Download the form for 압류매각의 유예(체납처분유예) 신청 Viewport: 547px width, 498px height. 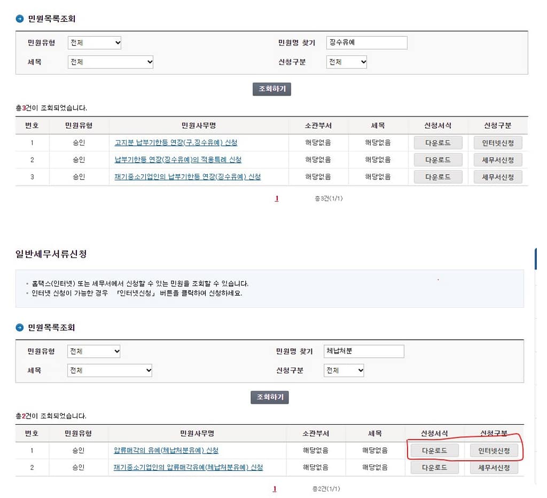point(435,450)
